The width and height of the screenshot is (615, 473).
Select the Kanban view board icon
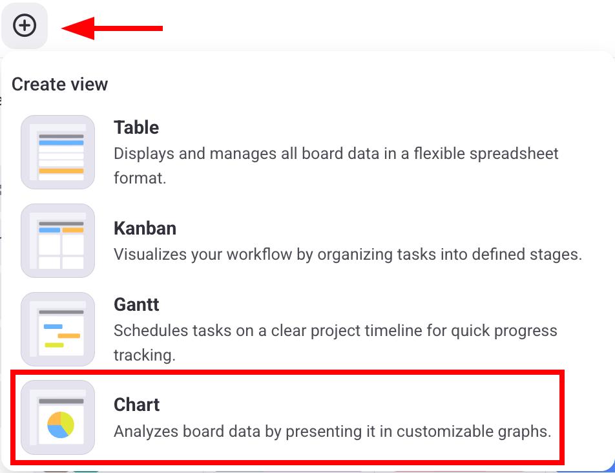tap(58, 240)
